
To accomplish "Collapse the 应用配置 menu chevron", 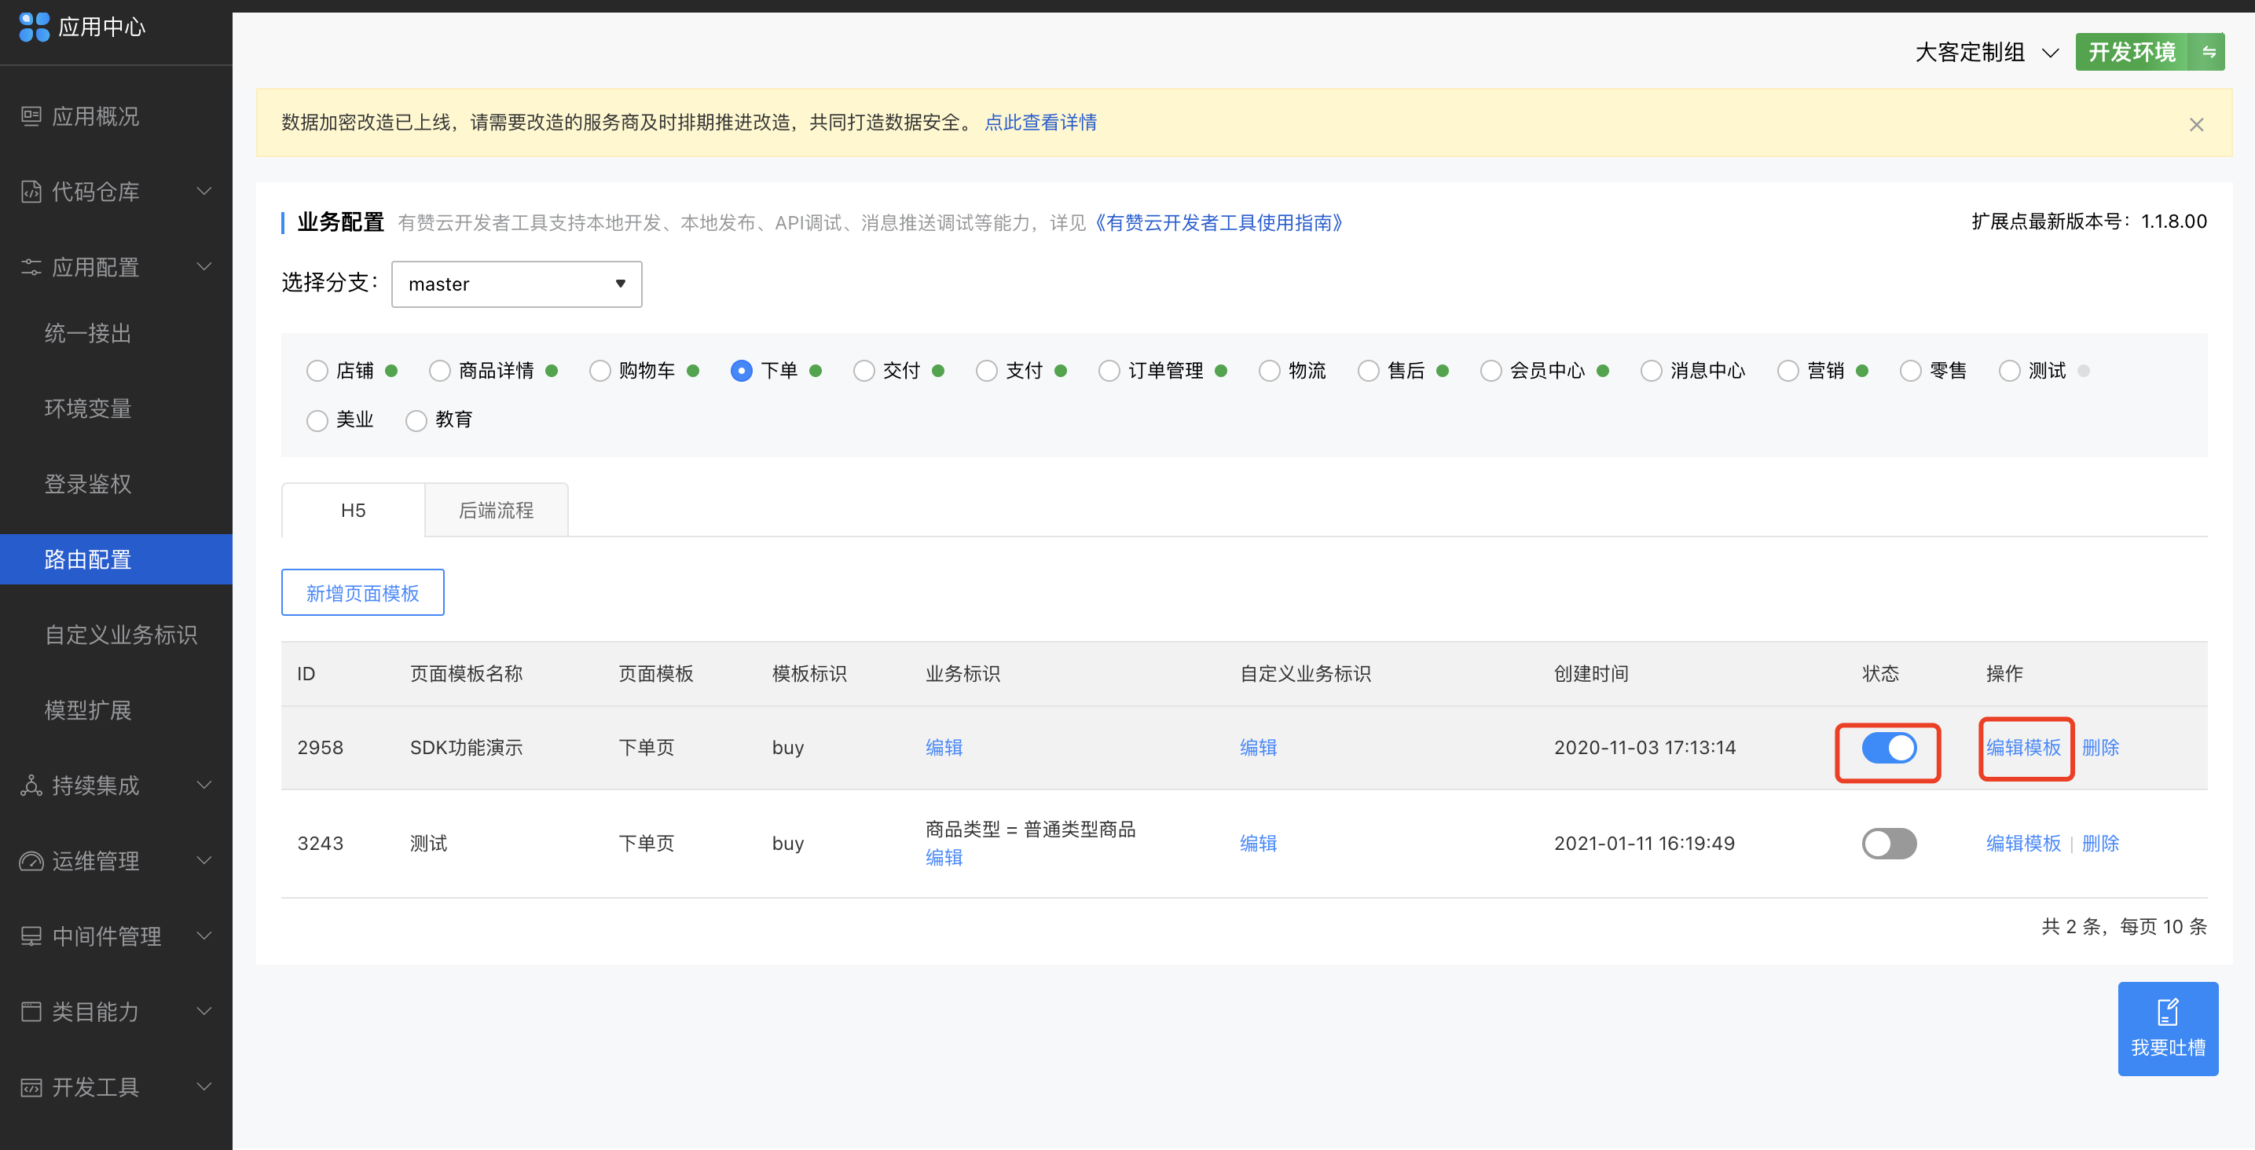I will click(204, 267).
